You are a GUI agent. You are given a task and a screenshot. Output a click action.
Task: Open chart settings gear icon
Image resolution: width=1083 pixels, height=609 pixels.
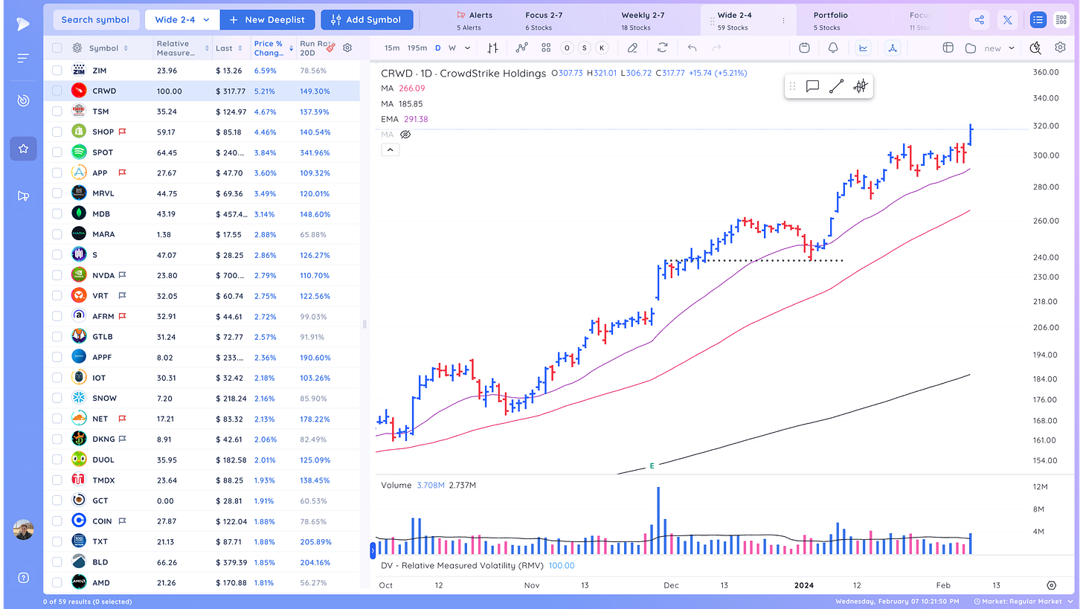coord(1060,48)
